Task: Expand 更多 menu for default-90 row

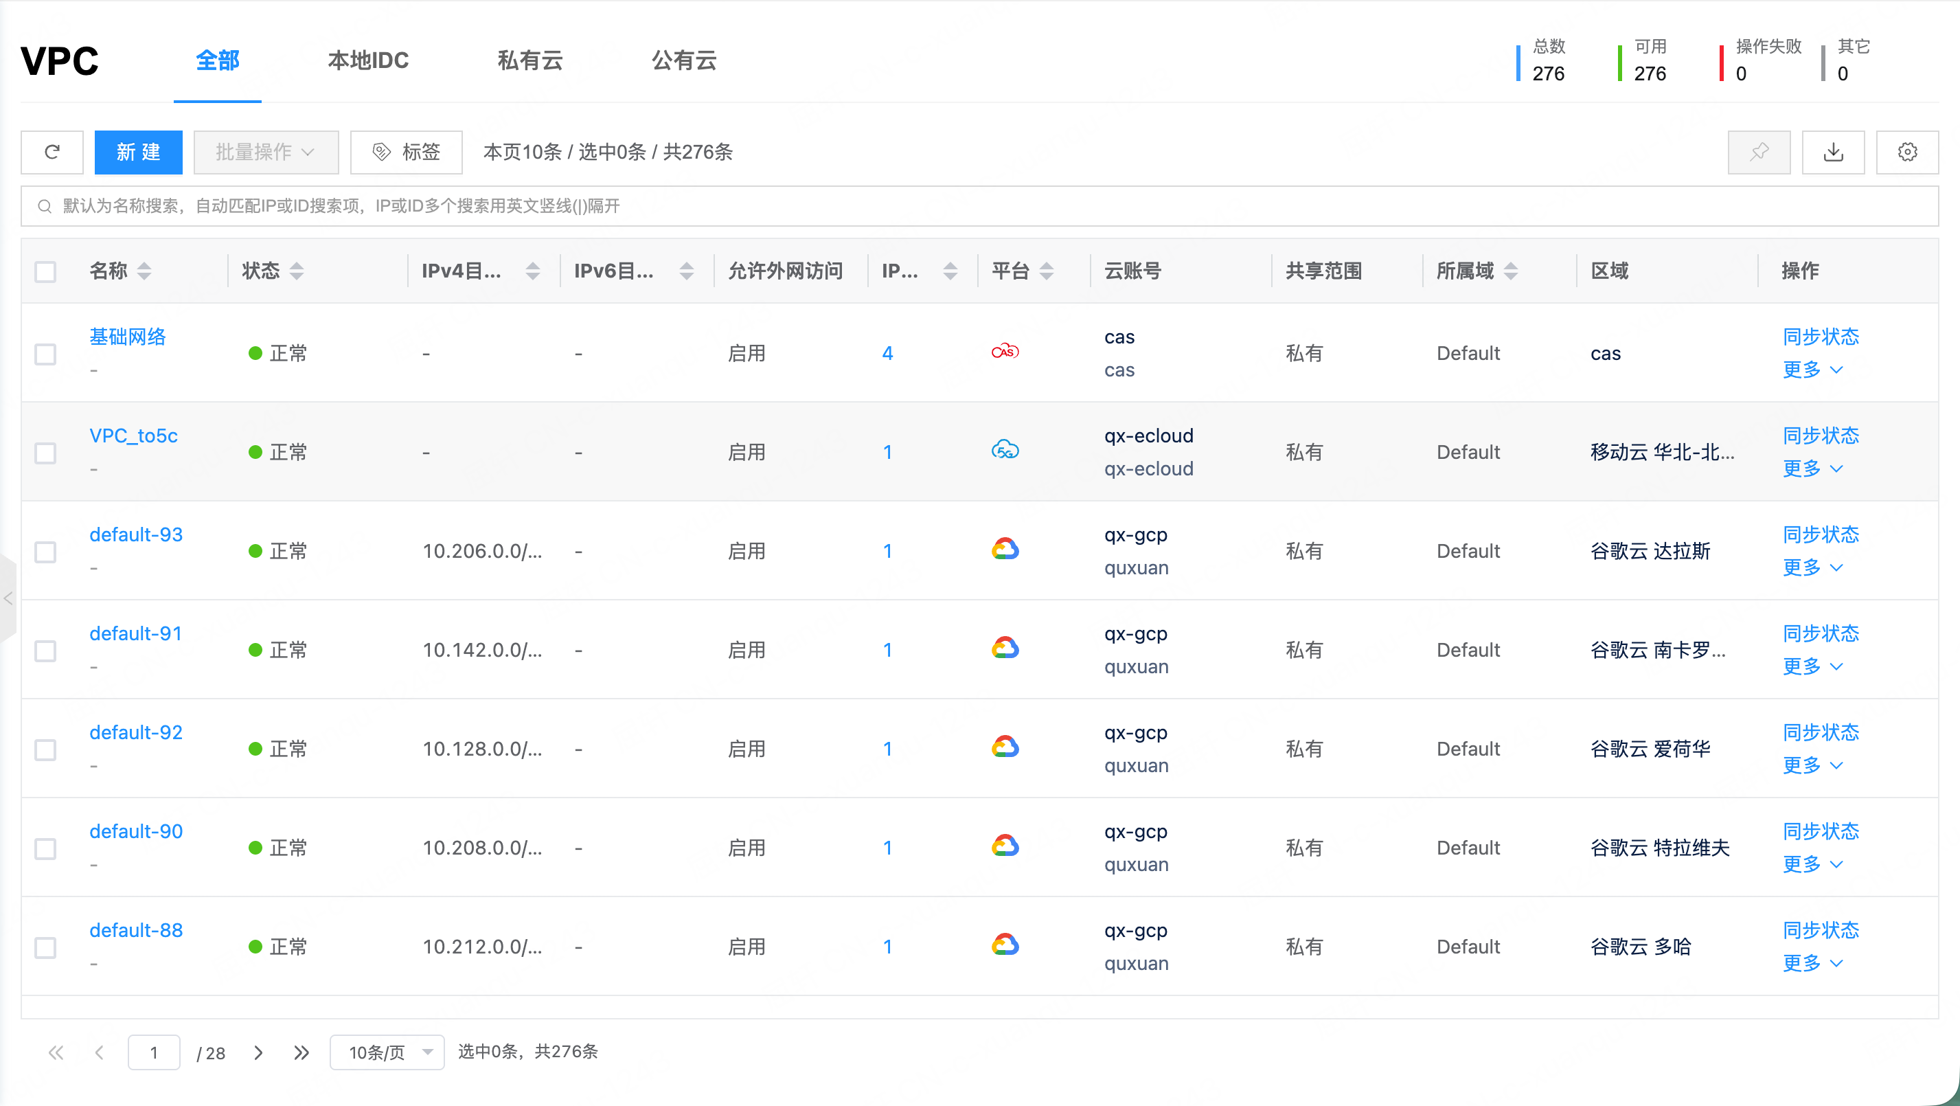Action: (1813, 865)
